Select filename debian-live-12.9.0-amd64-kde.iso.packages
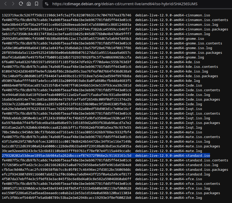Screen dimensions: 232x203 [x=177, y=76]
